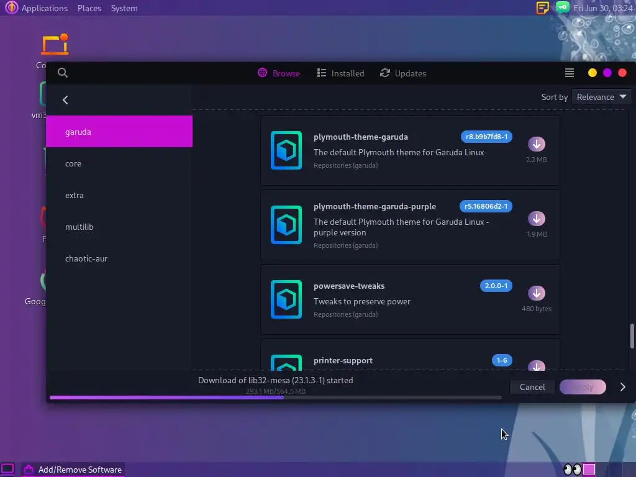Click the 480 bytes size label
Image resolution: width=636 pixels, height=477 pixels.
pyautogui.click(x=536, y=309)
